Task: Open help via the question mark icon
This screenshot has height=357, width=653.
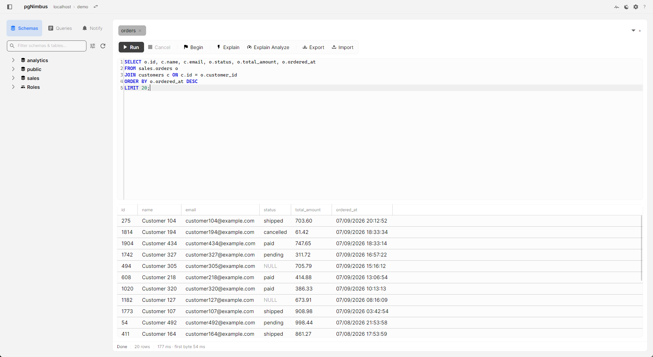Action: coord(644,7)
